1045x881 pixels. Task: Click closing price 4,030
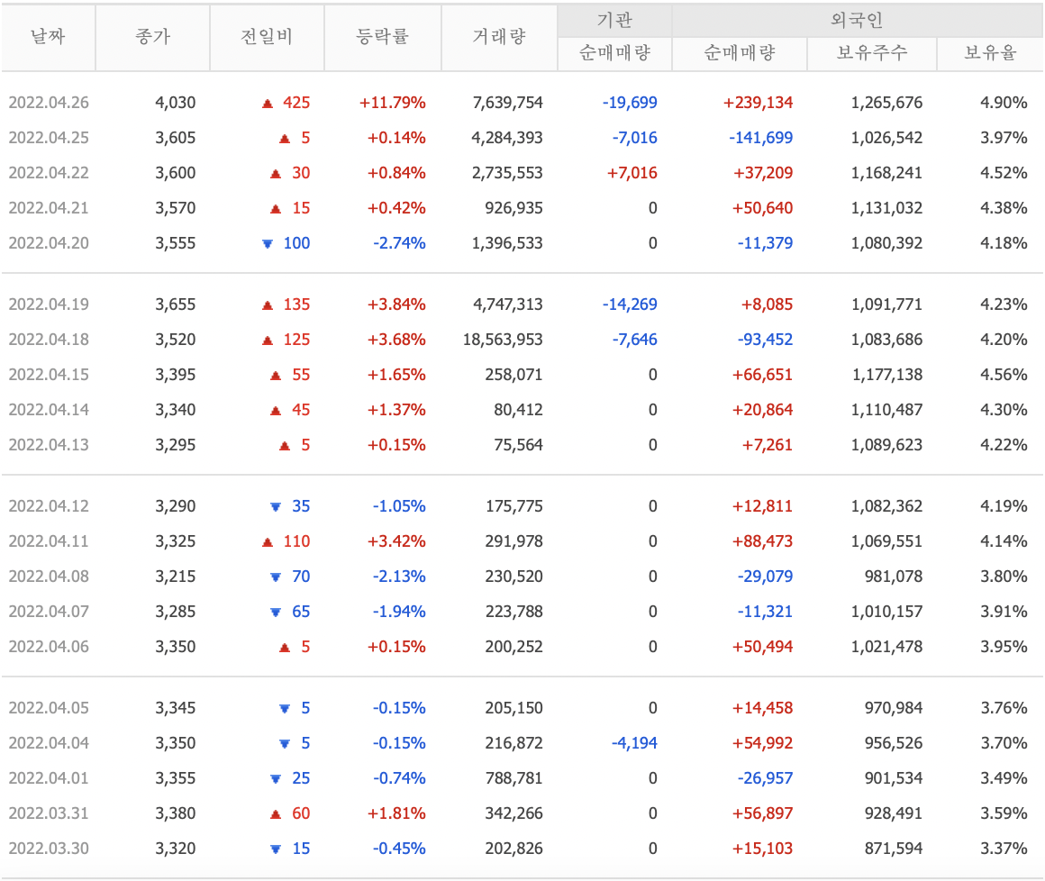(176, 103)
